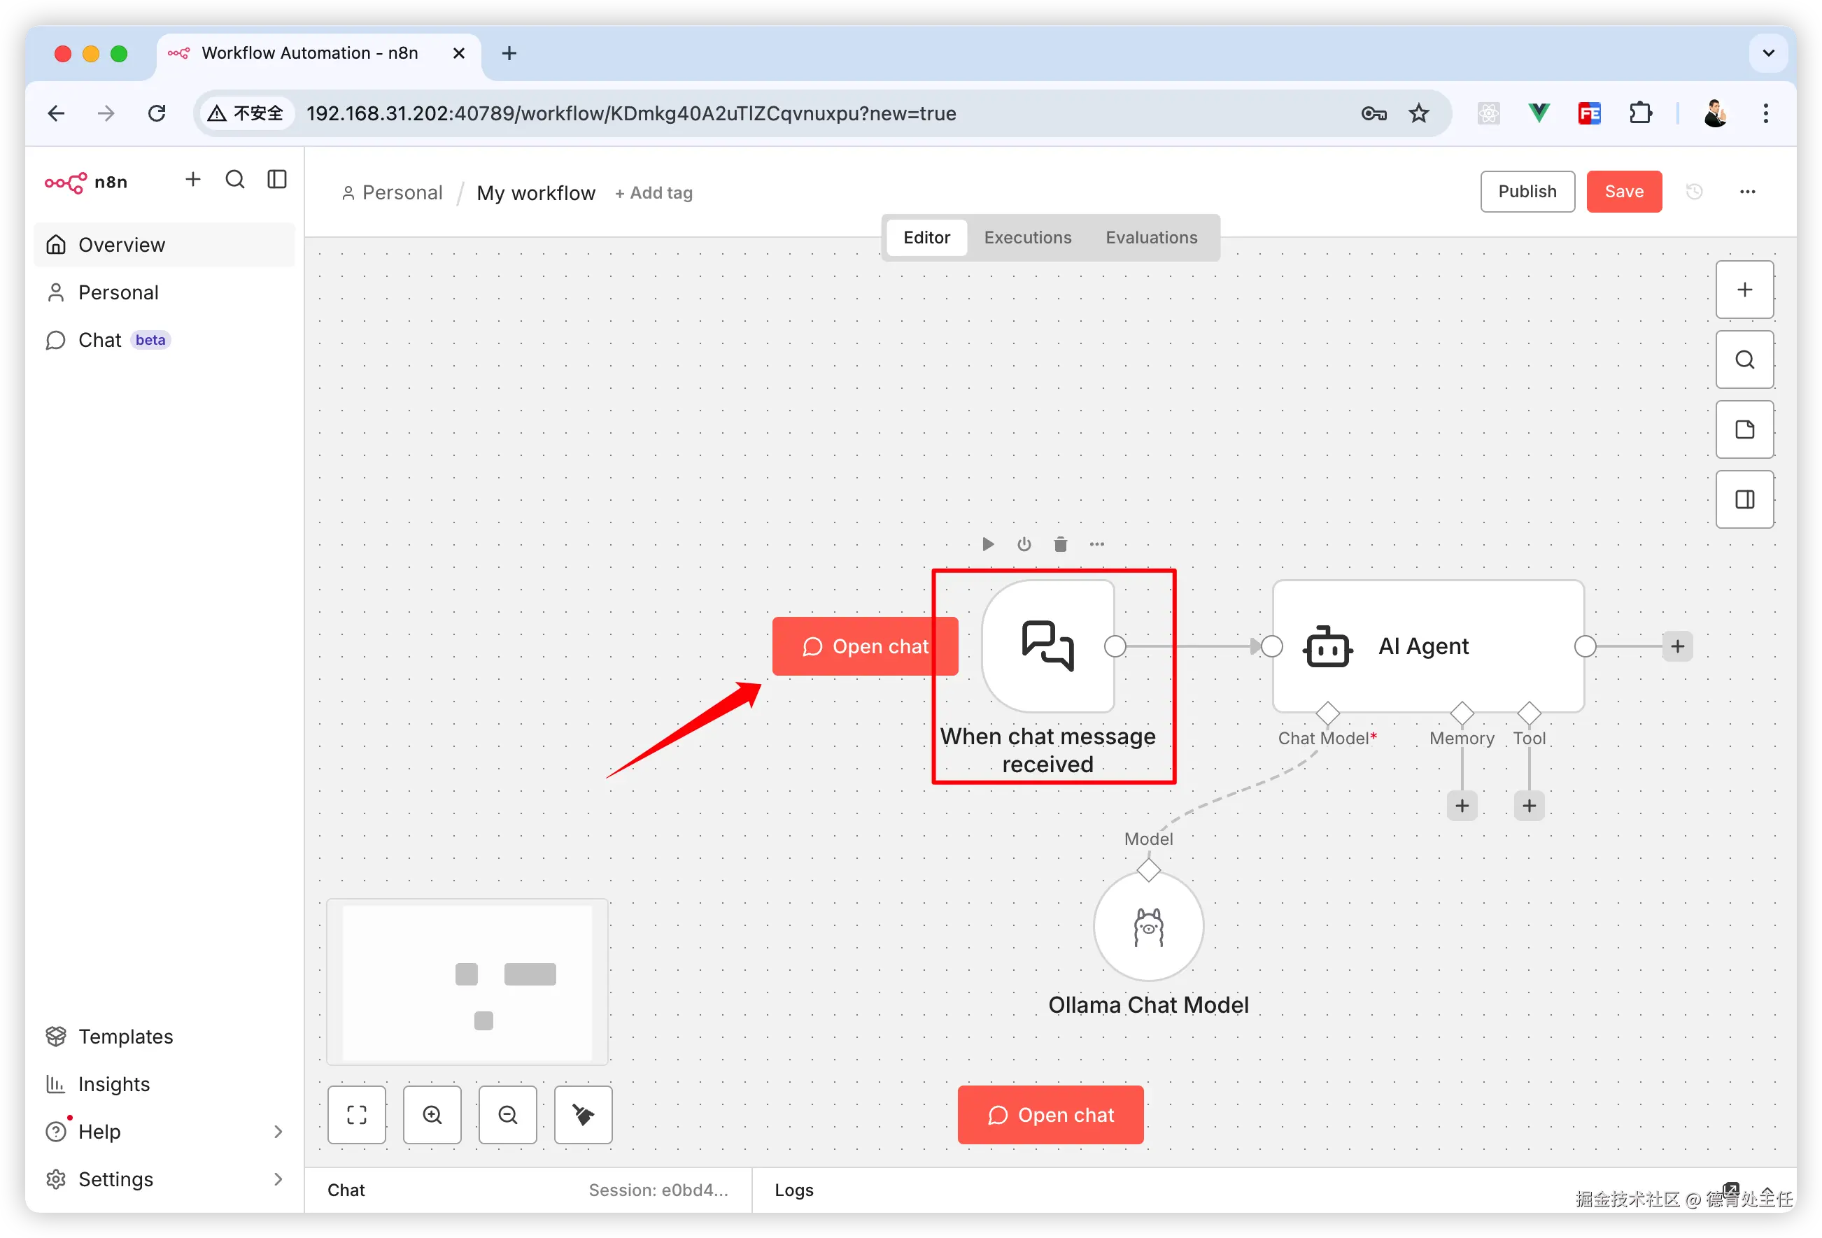This screenshot has height=1238, width=1822.
Task: Zoom in on the canvas
Action: click(x=432, y=1114)
